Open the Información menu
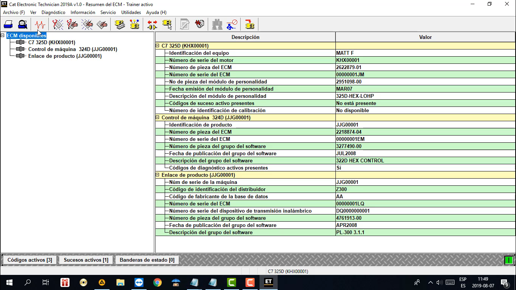Screen dimensions: 516x290 coord(83,12)
